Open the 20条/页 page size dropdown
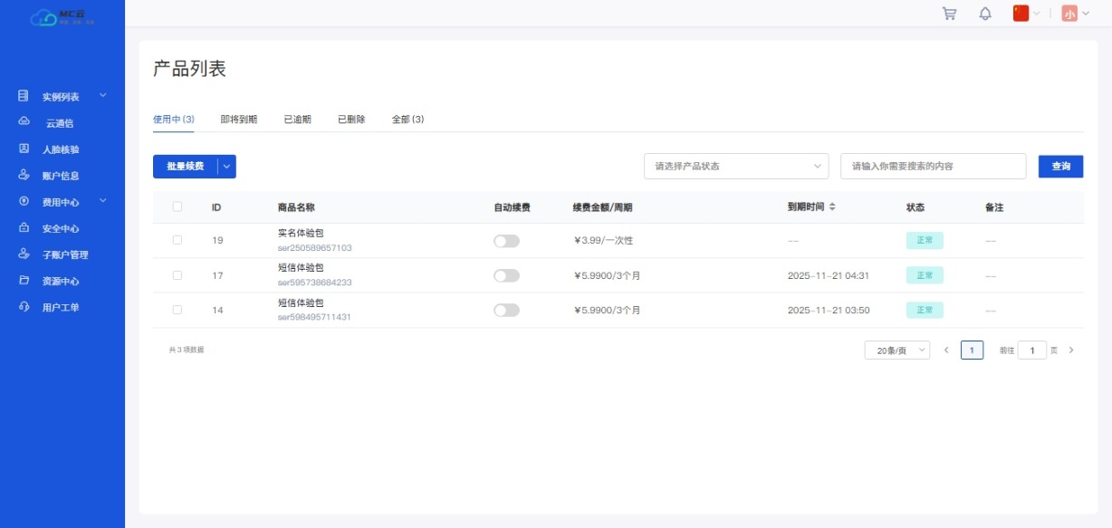 896,350
